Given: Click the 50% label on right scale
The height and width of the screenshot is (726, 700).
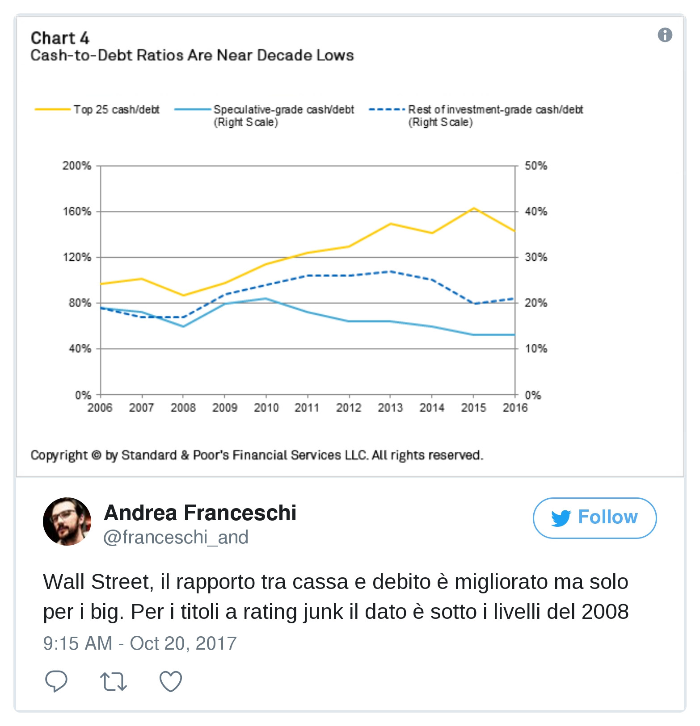Looking at the screenshot, I should click(x=536, y=166).
